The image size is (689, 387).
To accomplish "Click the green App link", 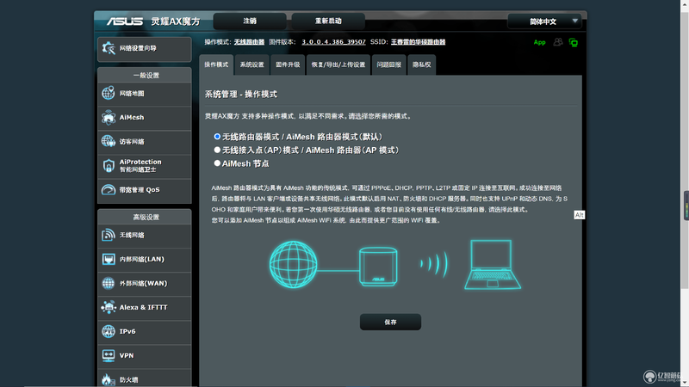I will pyautogui.click(x=540, y=42).
